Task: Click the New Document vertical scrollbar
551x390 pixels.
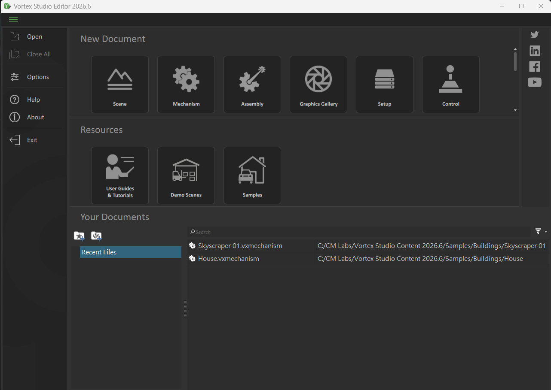Action: pyautogui.click(x=515, y=61)
